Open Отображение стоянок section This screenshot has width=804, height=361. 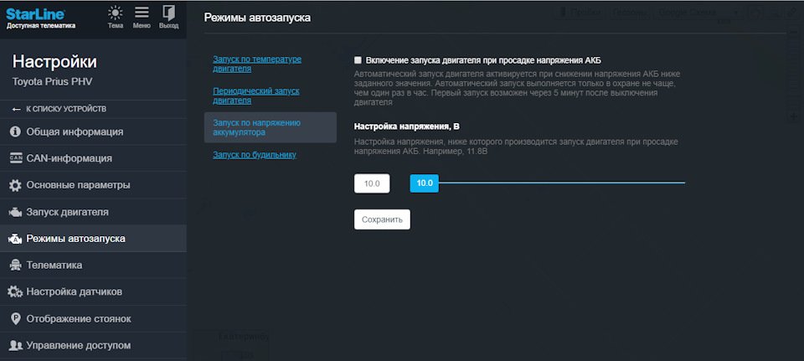pyautogui.click(x=93, y=318)
